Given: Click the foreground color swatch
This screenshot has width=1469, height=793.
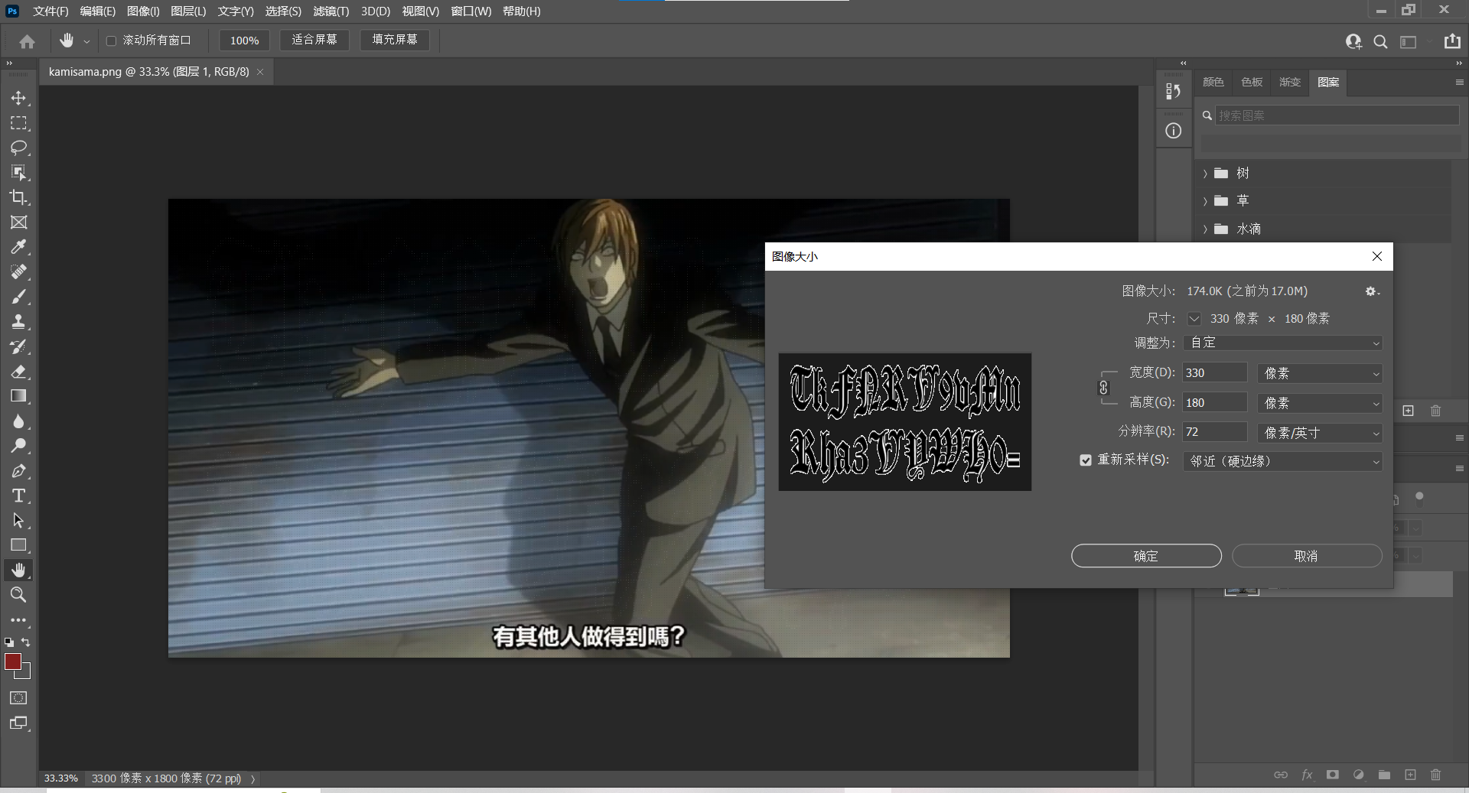Looking at the screenshot, I should tap(13, 661).
